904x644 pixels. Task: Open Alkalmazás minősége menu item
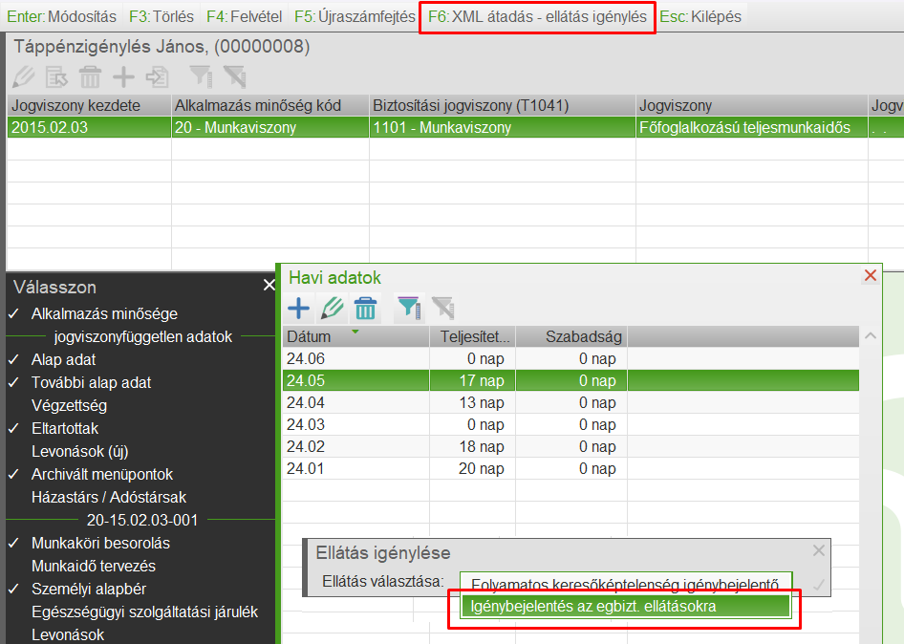coord(104,313)
